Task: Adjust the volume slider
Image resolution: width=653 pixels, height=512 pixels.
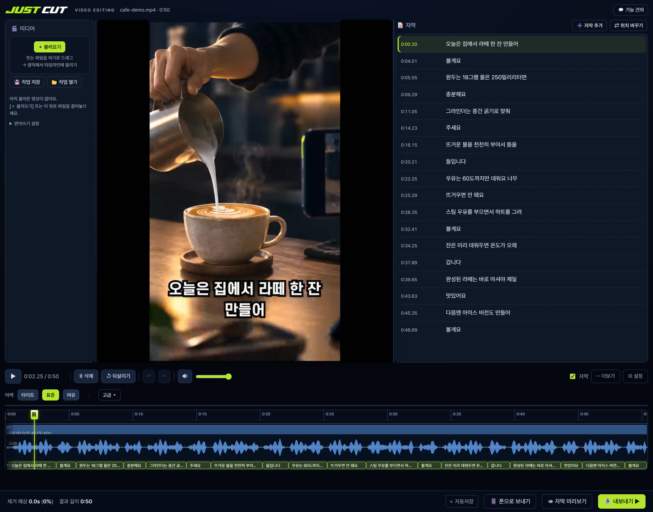Action: pos(213,377)
